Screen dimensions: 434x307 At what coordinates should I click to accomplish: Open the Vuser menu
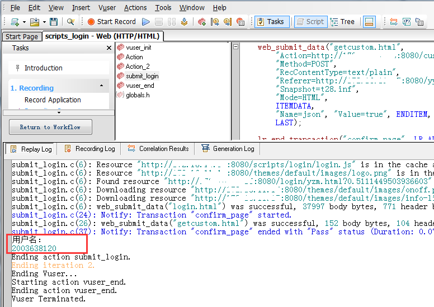(x=107, y=8)
